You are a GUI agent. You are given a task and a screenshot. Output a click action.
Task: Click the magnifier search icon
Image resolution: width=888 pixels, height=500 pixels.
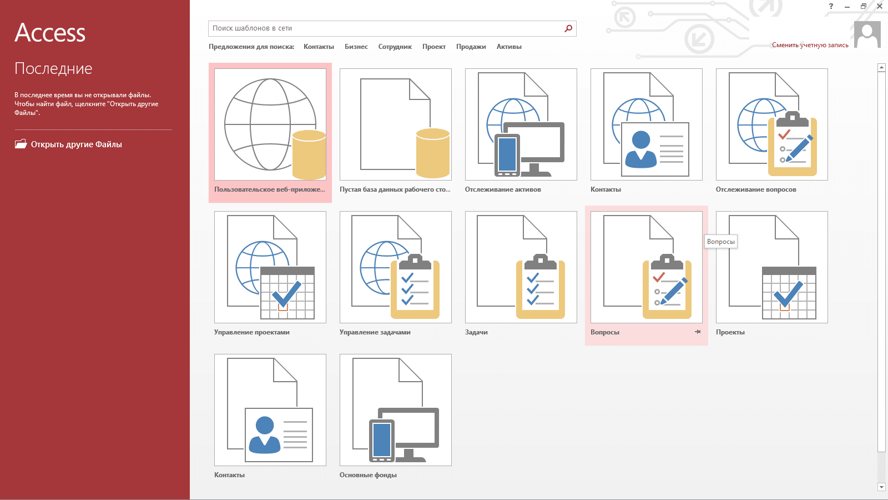568,28
